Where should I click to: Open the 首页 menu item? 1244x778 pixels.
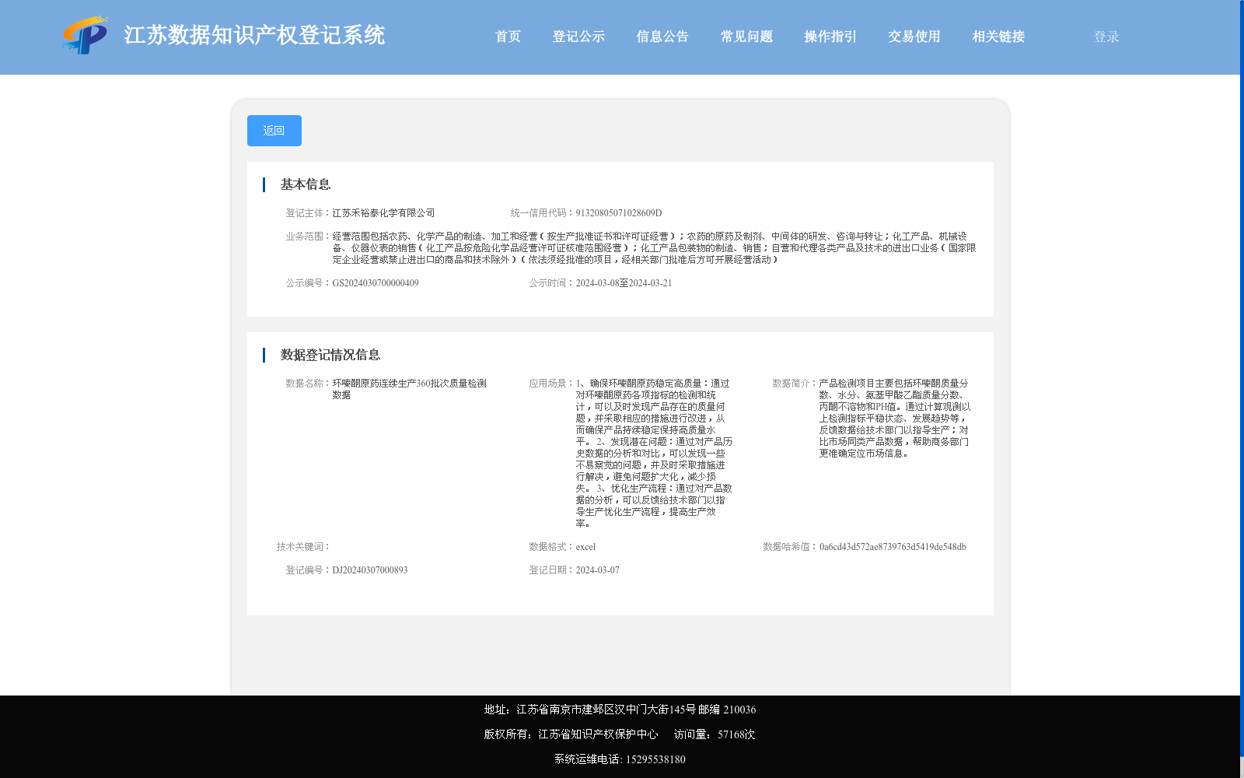(x=508, y=37)
